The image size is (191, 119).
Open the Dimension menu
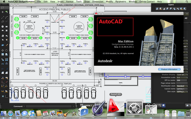point(98,1)
